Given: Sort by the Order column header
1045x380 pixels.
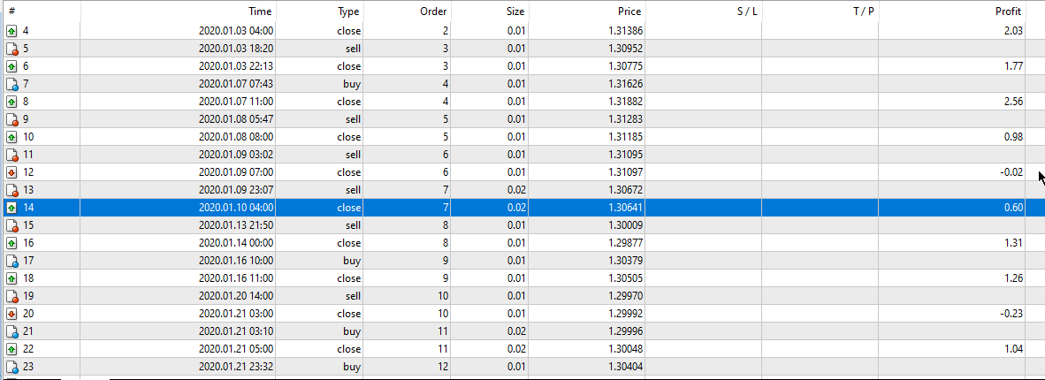Looking at the screenshot, I should [x=407, y=11].
